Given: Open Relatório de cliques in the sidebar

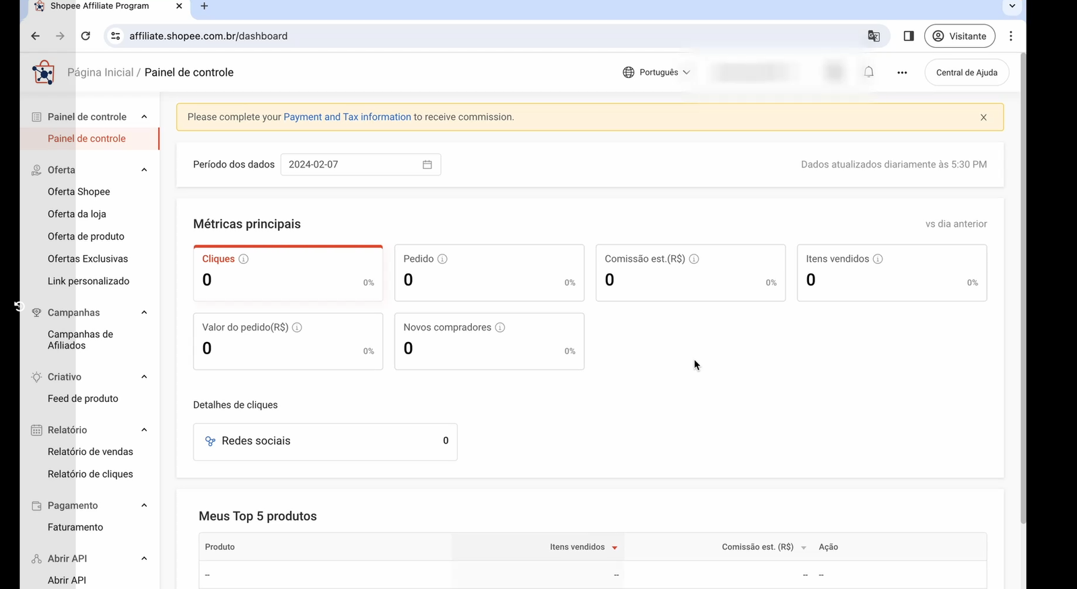Looking at the screenshot, I should (90, 475).
